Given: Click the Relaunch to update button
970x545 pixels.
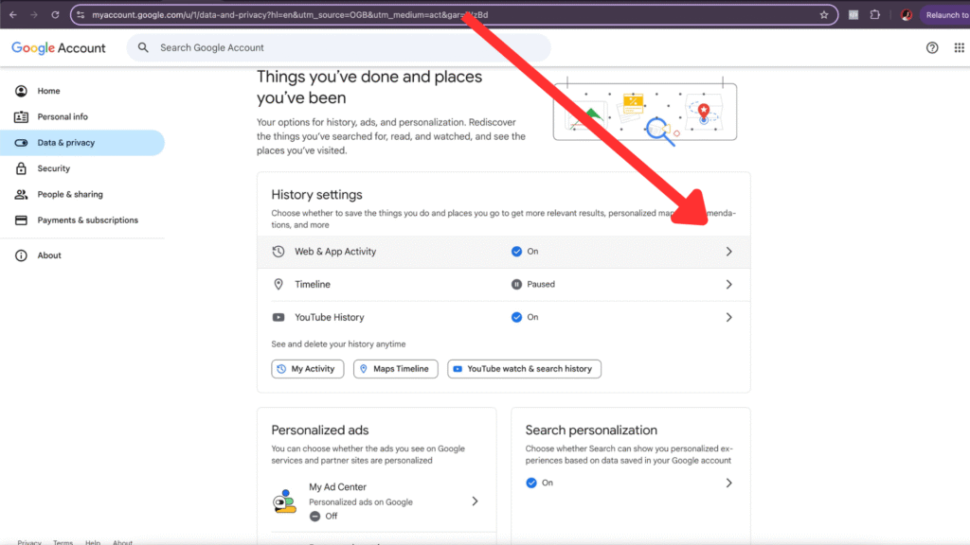Looking at the screenshot, I should tap(946, 15).
